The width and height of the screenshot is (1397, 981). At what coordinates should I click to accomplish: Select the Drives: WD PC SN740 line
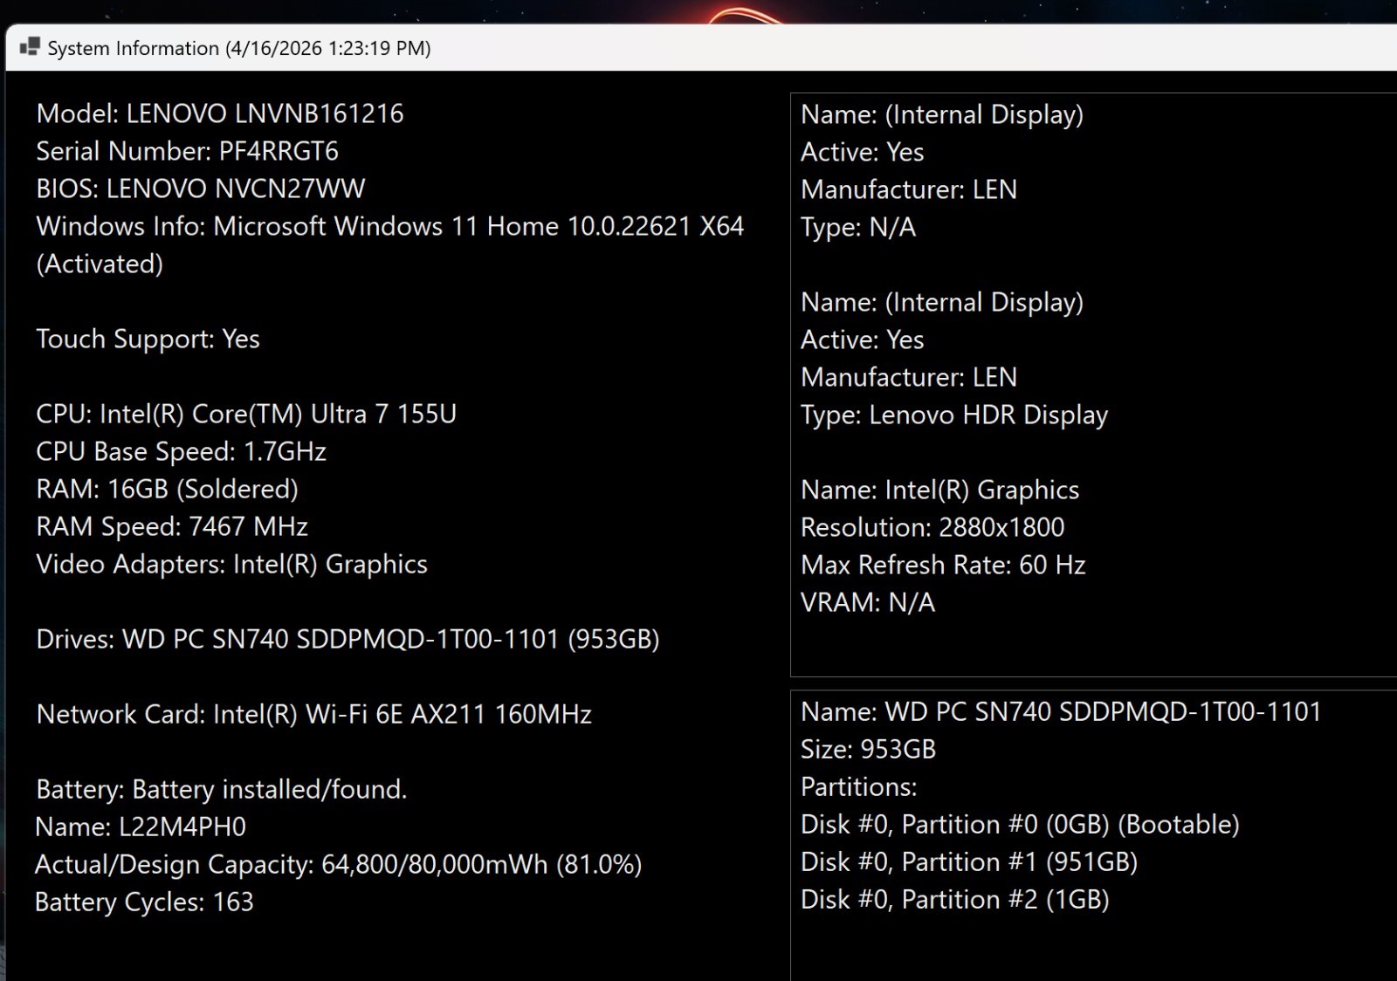tap(348, 639)
